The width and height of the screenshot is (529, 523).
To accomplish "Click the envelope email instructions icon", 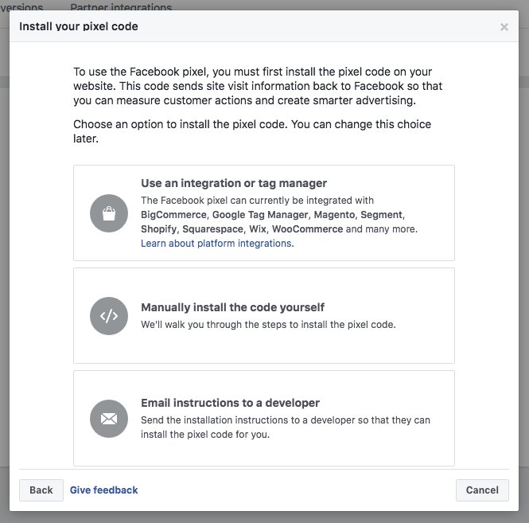I will coord(109,419).
